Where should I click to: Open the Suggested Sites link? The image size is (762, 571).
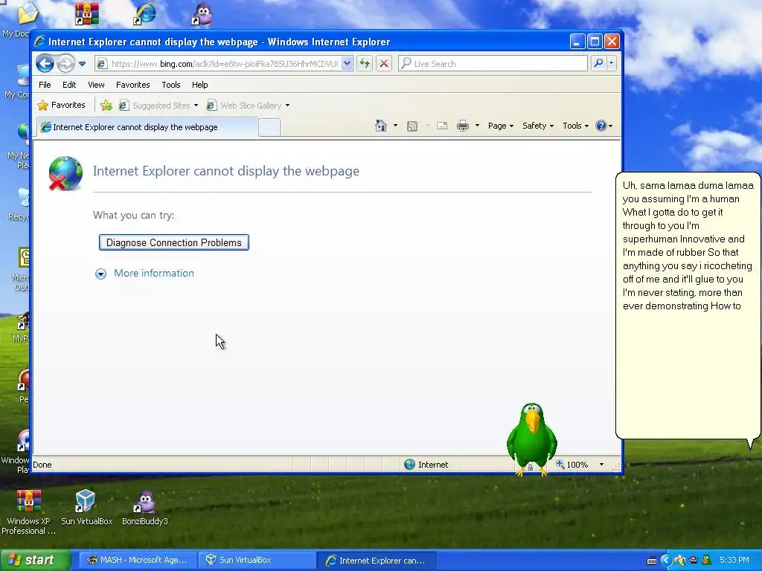click(159, 106)
